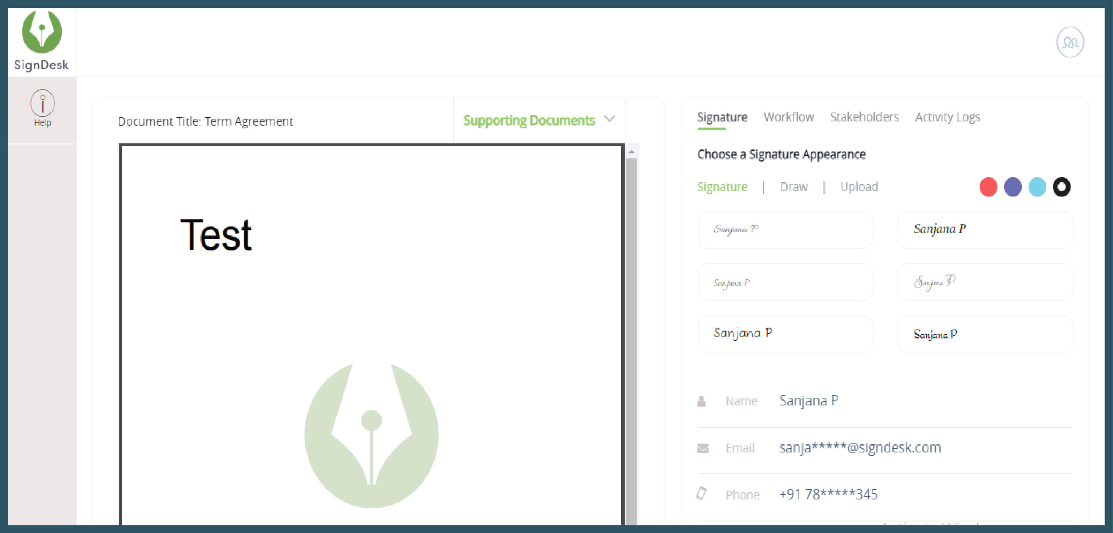Switch to Draw signature mode
1113x533 pixels.
(794, 187)
